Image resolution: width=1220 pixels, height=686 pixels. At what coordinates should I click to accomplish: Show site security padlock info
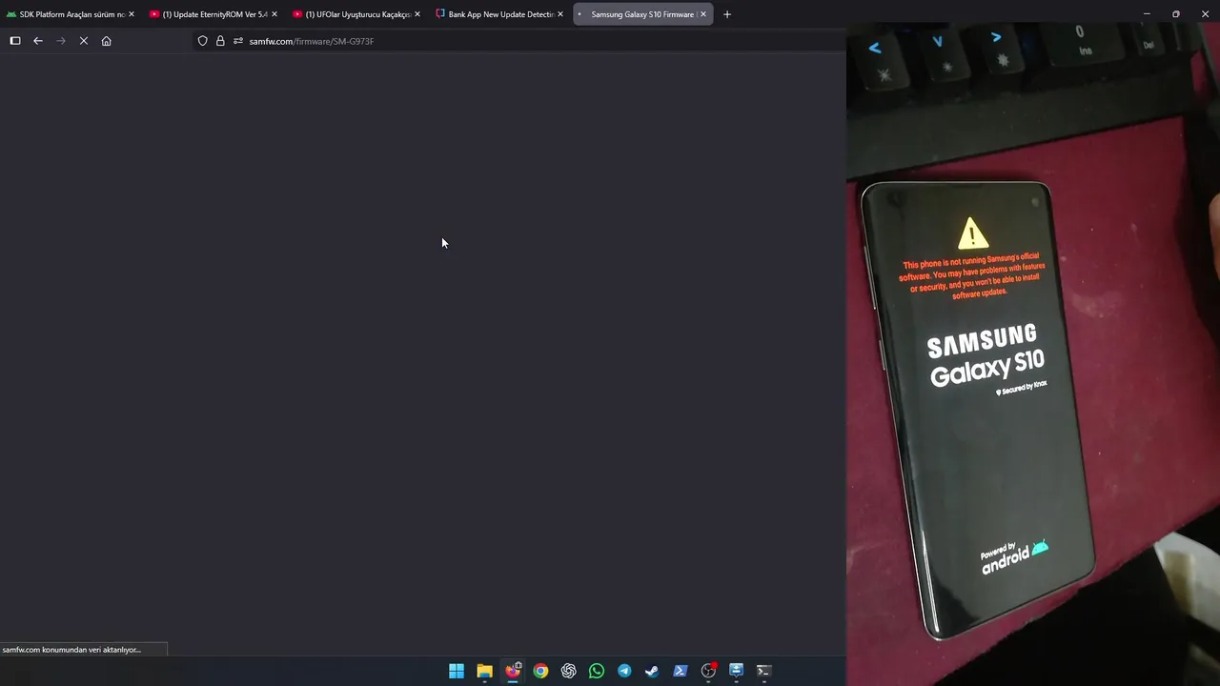tap(220, 41)
